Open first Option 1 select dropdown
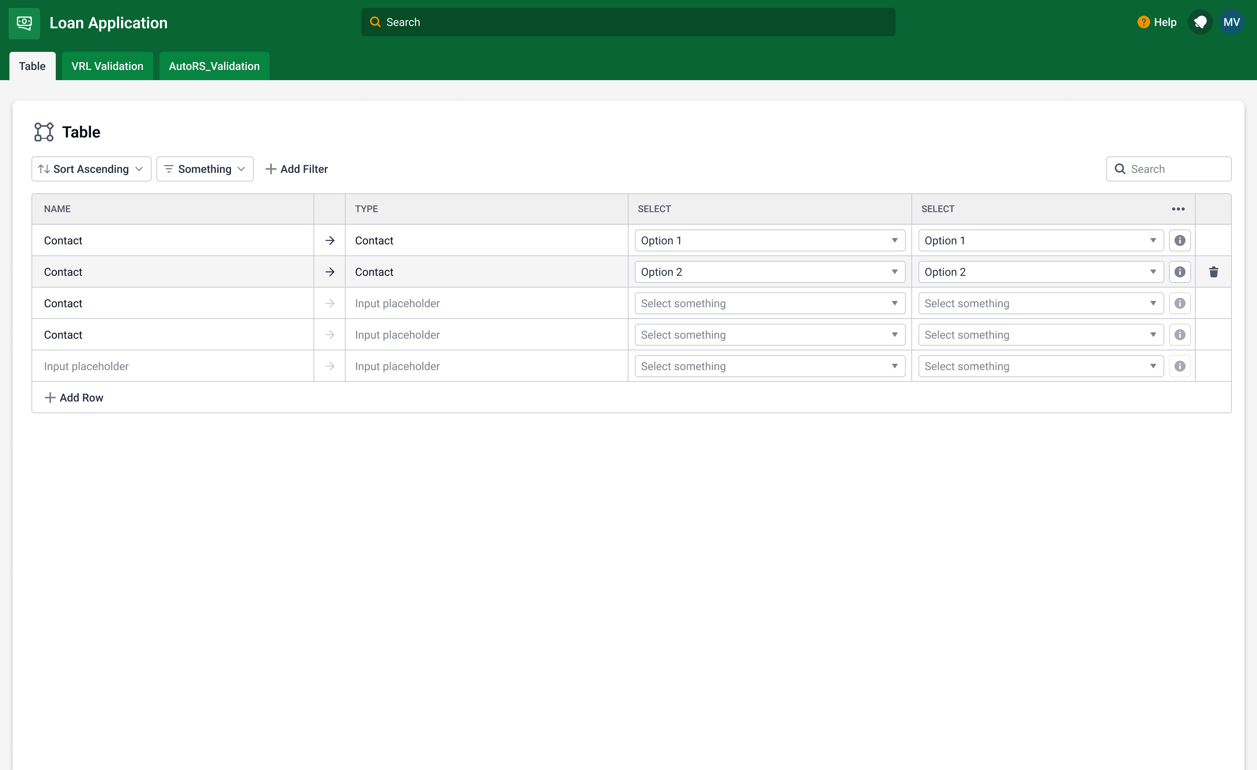Viewport: 1257px width, 770px height. (x=770, y=241)
